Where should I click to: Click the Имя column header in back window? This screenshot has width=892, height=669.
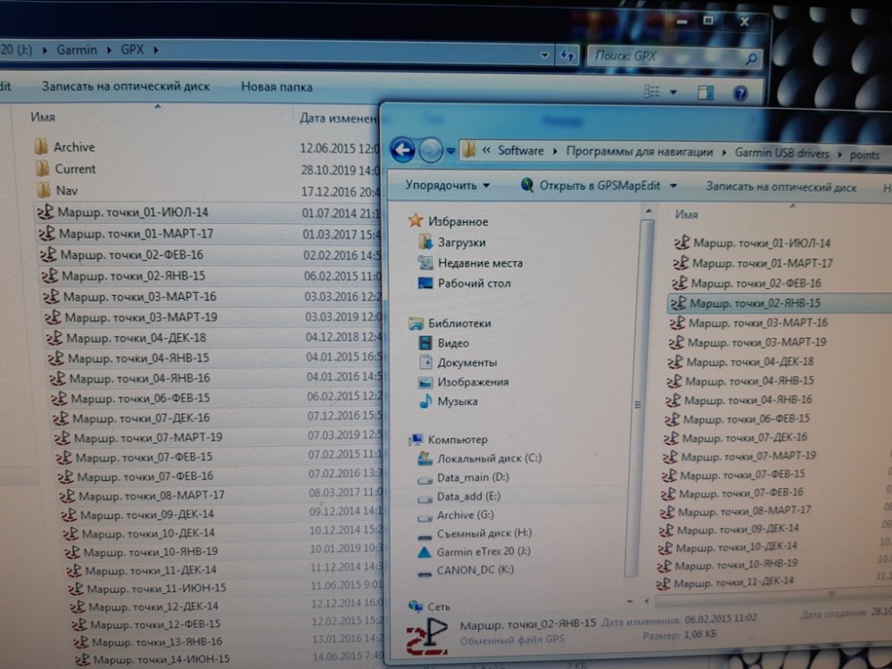point(43,117)
